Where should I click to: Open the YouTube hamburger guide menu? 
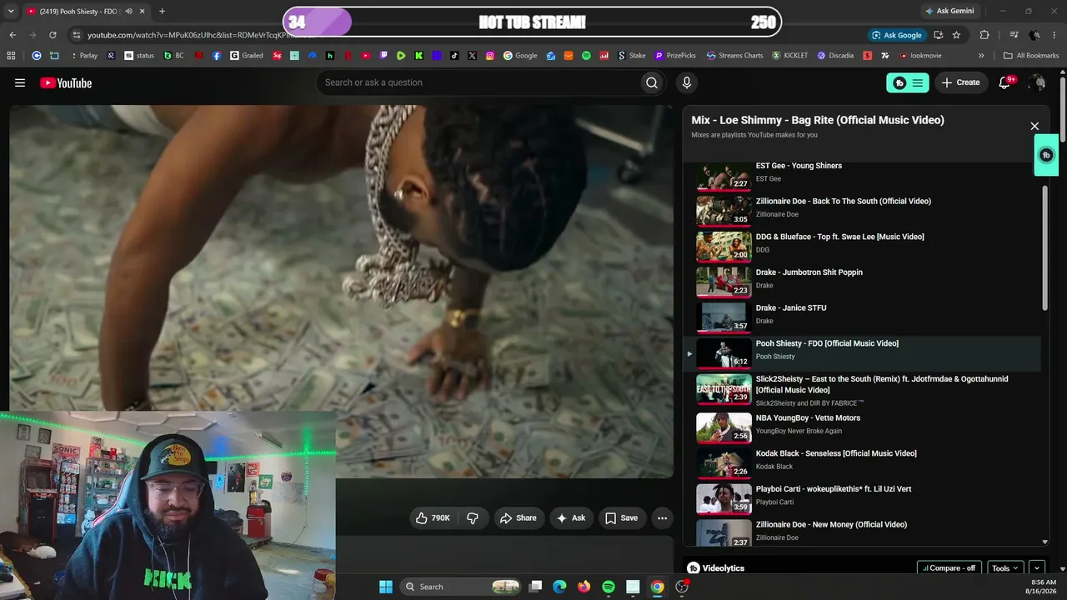(x=20, y=82)
